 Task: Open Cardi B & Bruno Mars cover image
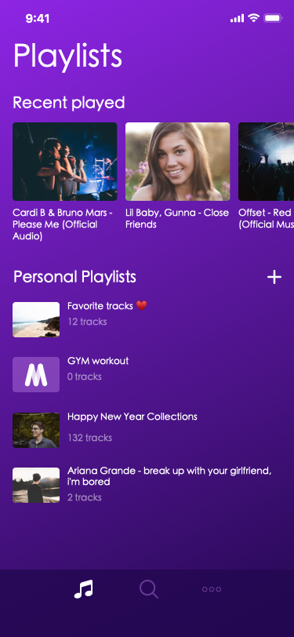pyautogui.click(x=65, y=162)
